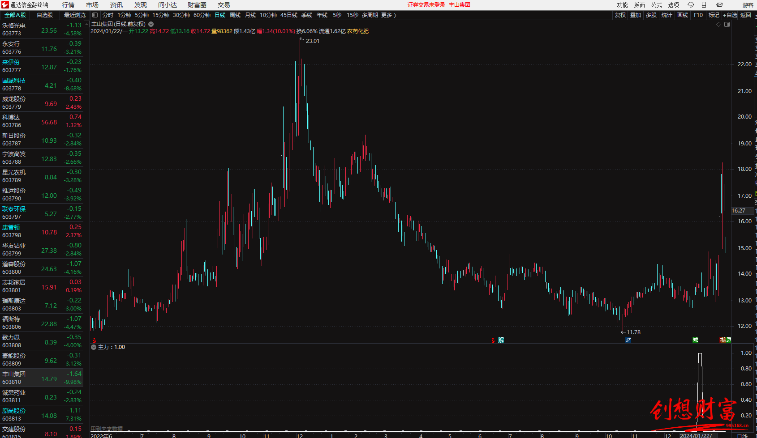Open 市场 menu

tap(92, 5)
